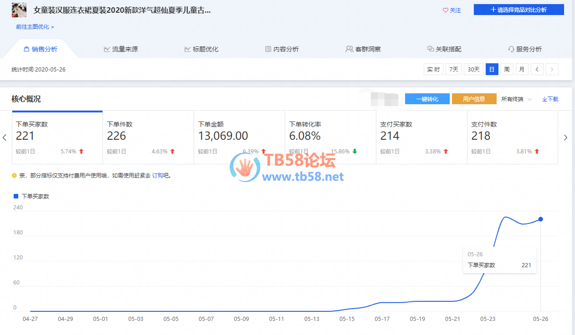This screenshot has height=335, width=575.
Task: Open the 服务分析 tab
Action: click(x=525, y=49)
